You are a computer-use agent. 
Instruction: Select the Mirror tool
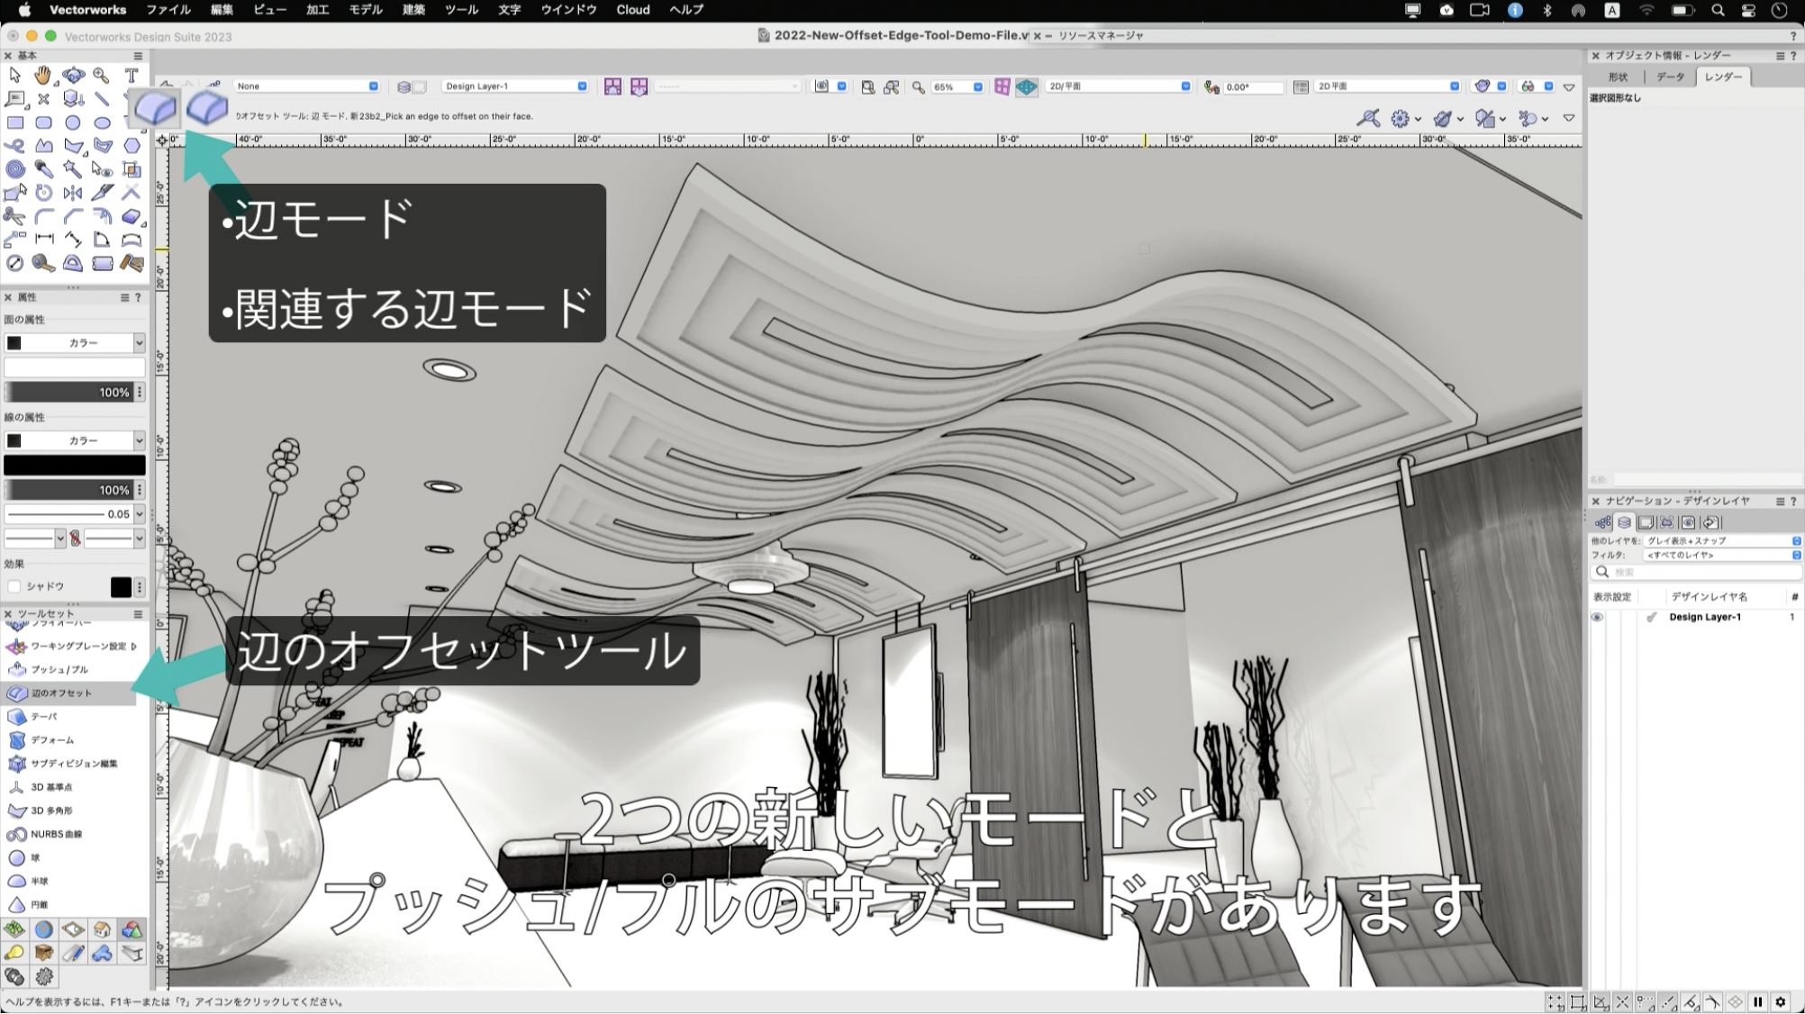click(73, 193)
